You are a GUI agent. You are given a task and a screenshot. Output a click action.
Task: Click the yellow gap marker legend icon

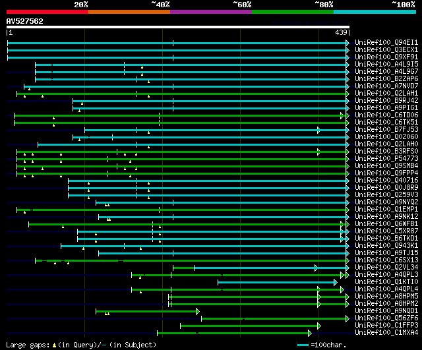(54, 345)
